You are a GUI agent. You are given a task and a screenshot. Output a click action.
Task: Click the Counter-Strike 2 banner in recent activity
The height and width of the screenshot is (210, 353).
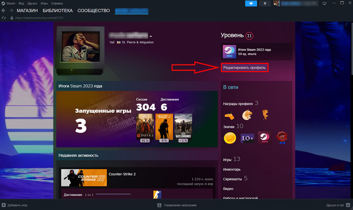click(x=84, y=178)
